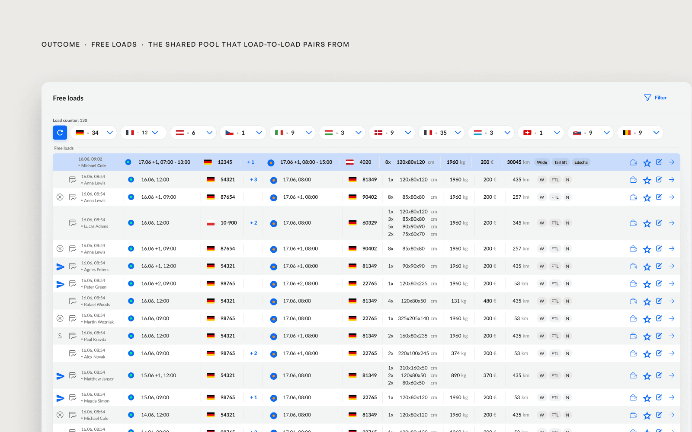Open wallet icon in Alex Novak row

pyautogui.click(x=634, y=353)
